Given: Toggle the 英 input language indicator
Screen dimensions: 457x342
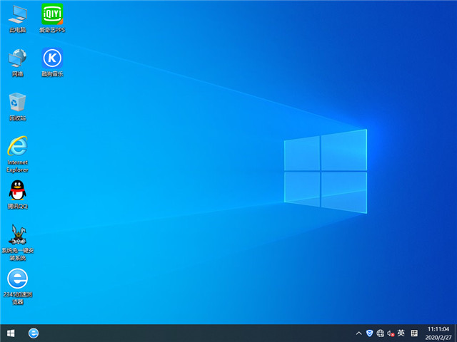Looking at the screenshot, I should click(x=401, y=333).
